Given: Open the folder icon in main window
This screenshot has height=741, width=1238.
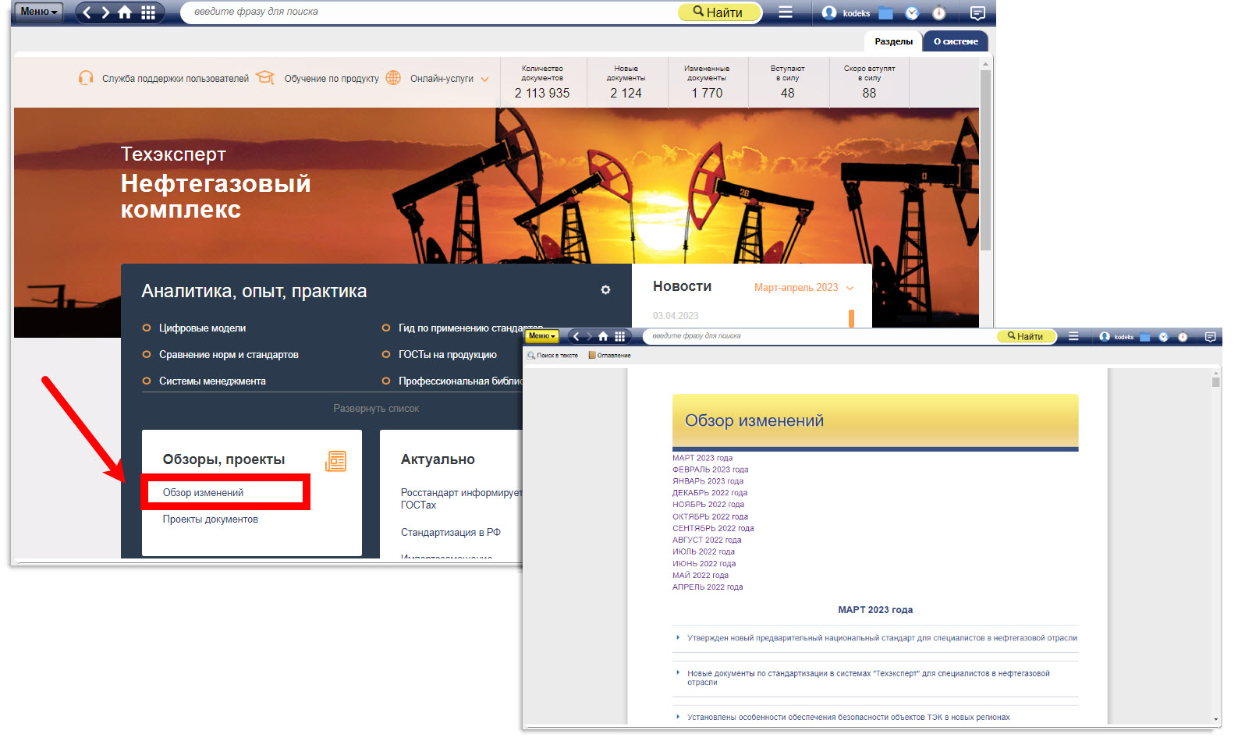Looking at the screenshot, I should point(885,12).
